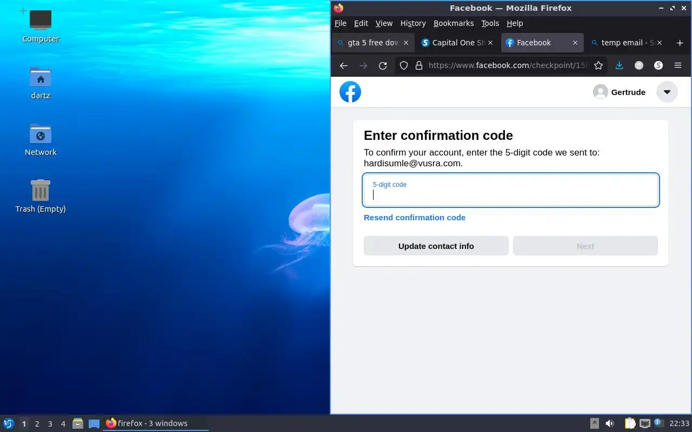The height and width of the screenshot is (432, 692).
Task: Click the notification tray icon with exclamation
Action: 658,423
